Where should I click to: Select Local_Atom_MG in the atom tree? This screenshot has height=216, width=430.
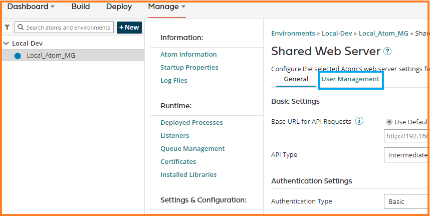click(51, 56)
